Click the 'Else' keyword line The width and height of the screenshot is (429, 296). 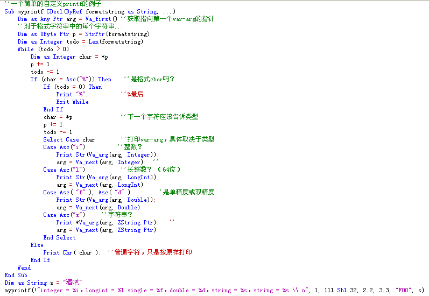coord(37,245)
